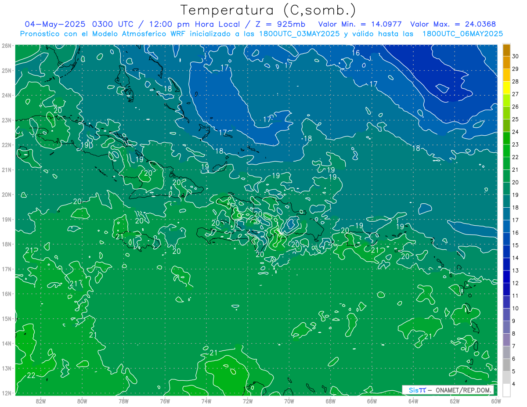Click the 26N latitude axis label

point(6,46)
